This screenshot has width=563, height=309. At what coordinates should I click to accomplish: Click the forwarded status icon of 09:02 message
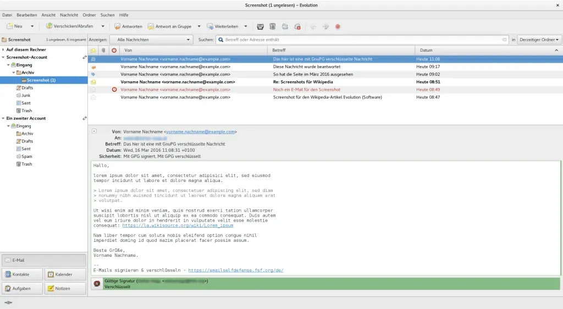tap(93, 74)
